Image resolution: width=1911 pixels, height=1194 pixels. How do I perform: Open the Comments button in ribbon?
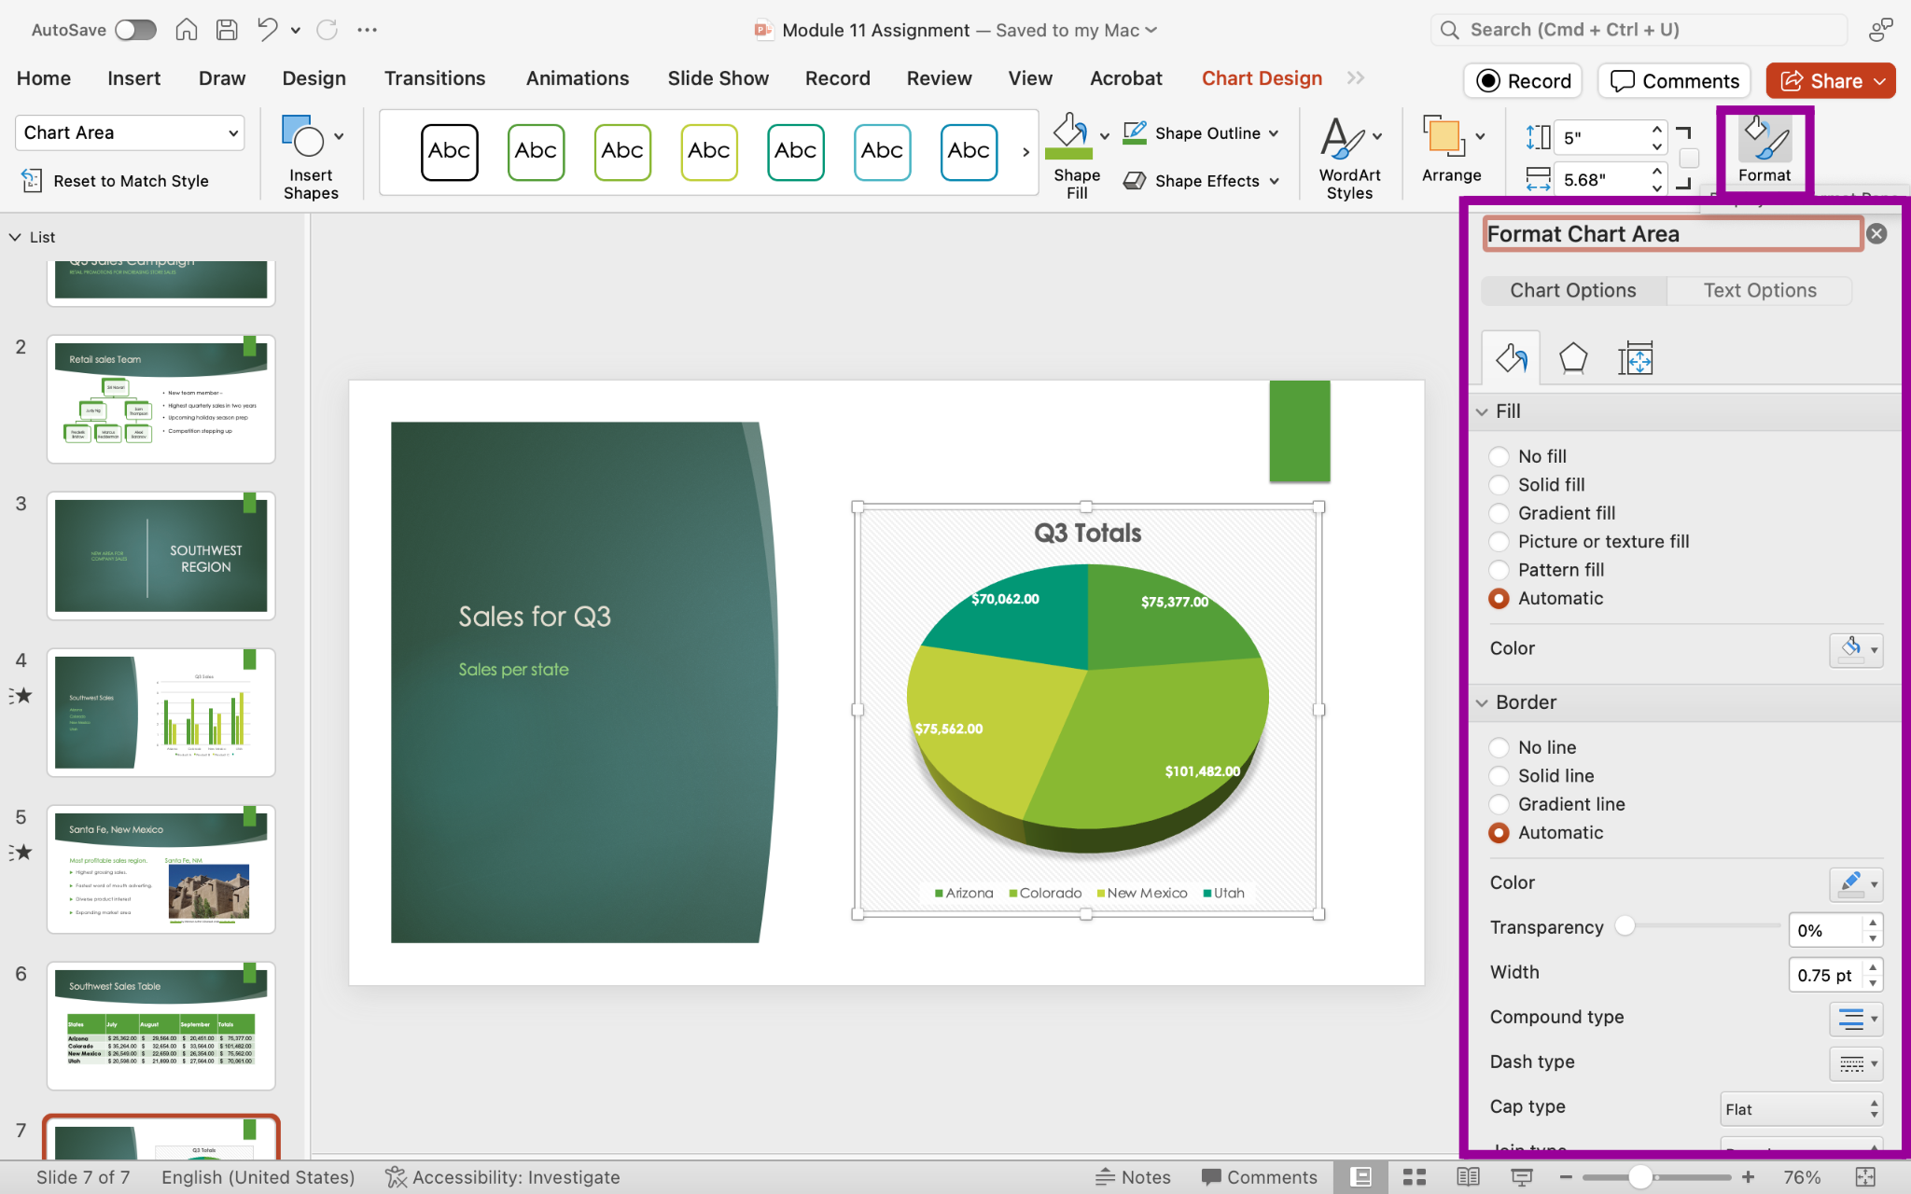[1675, 81]
